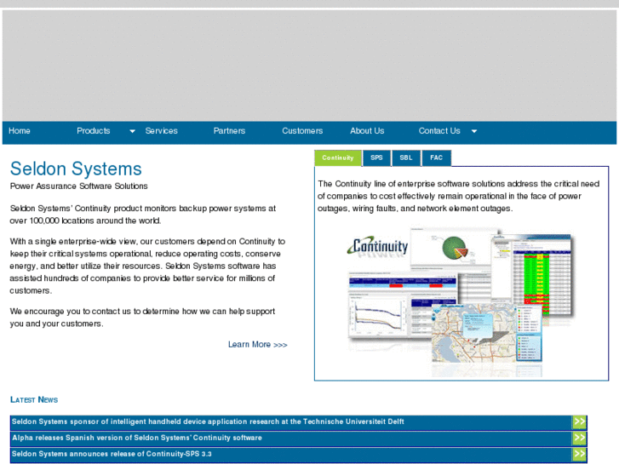Click the arrow icon on the Continuity-SPS 3.3 row
The height and width of the screenshot is (464, 619).
point(579,454)
